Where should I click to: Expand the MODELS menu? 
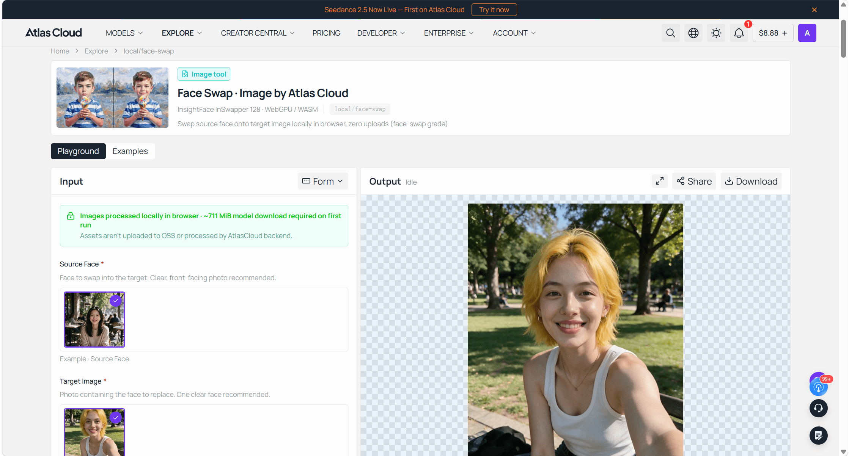[124, 33]
